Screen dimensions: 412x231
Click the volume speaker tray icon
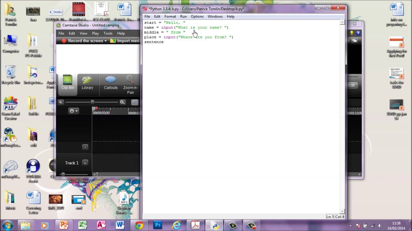tap(380, 226)
